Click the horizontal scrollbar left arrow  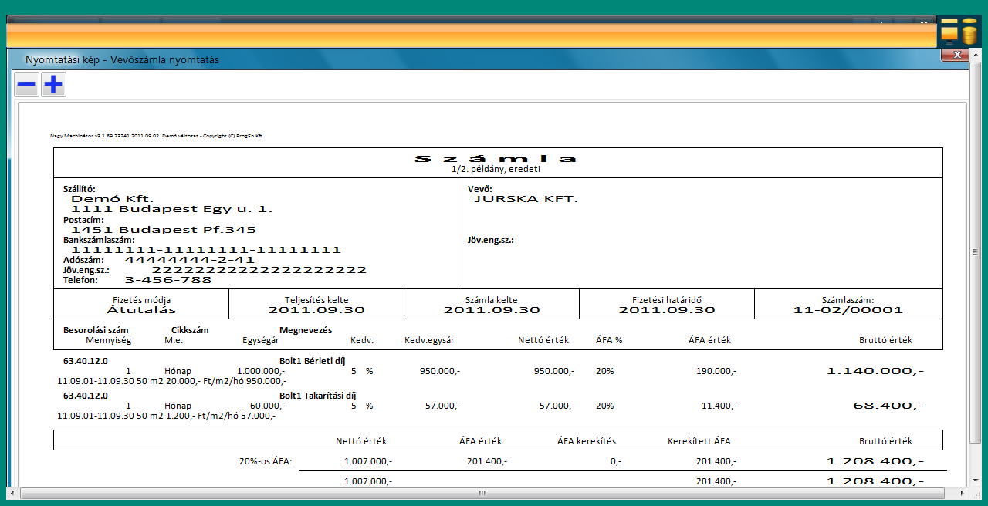[x=13, y=492]
